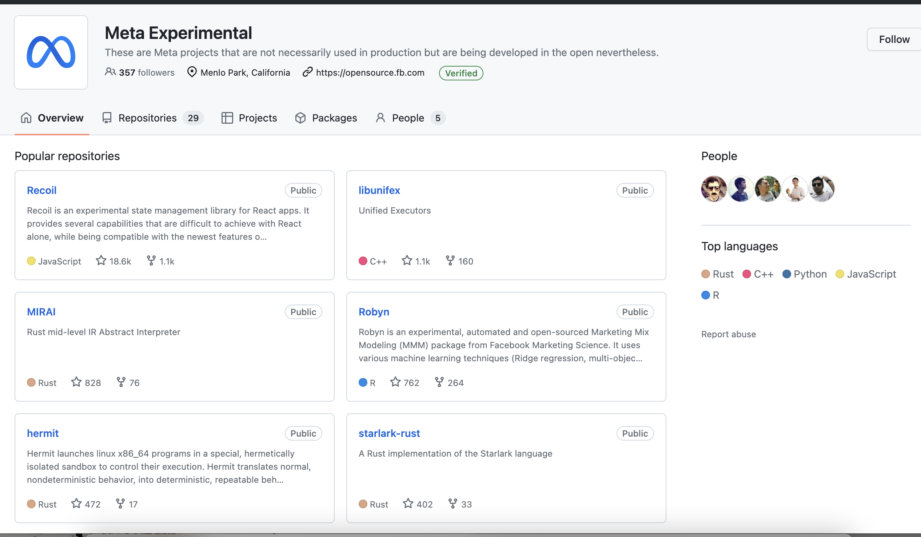Go to the People tab

[407, 118]
